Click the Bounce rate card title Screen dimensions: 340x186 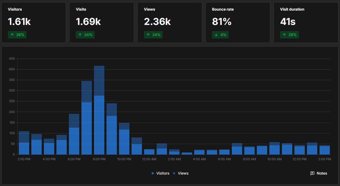223,9
